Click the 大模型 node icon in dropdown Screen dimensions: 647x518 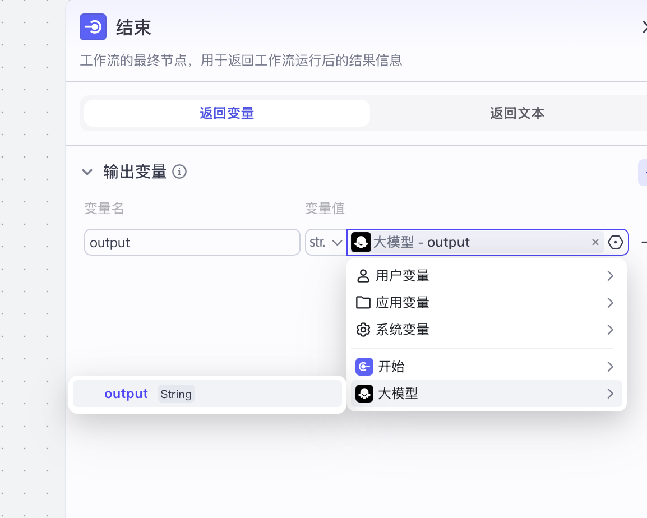tap(364, 394)
